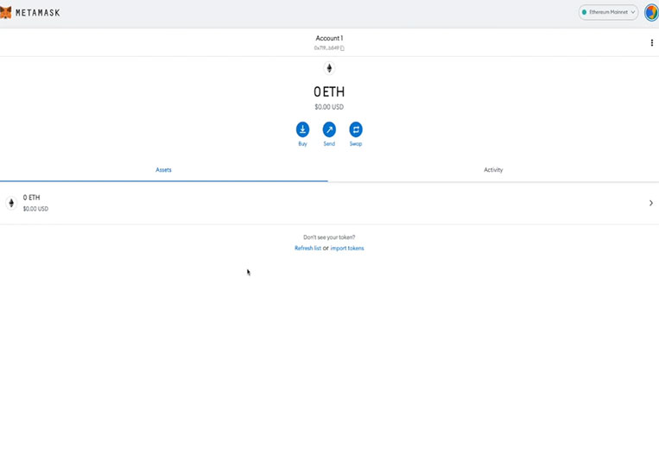Screen dimensions: 659x467
Task: Click the Refresh list link
Action: click(x=307, y=249)
